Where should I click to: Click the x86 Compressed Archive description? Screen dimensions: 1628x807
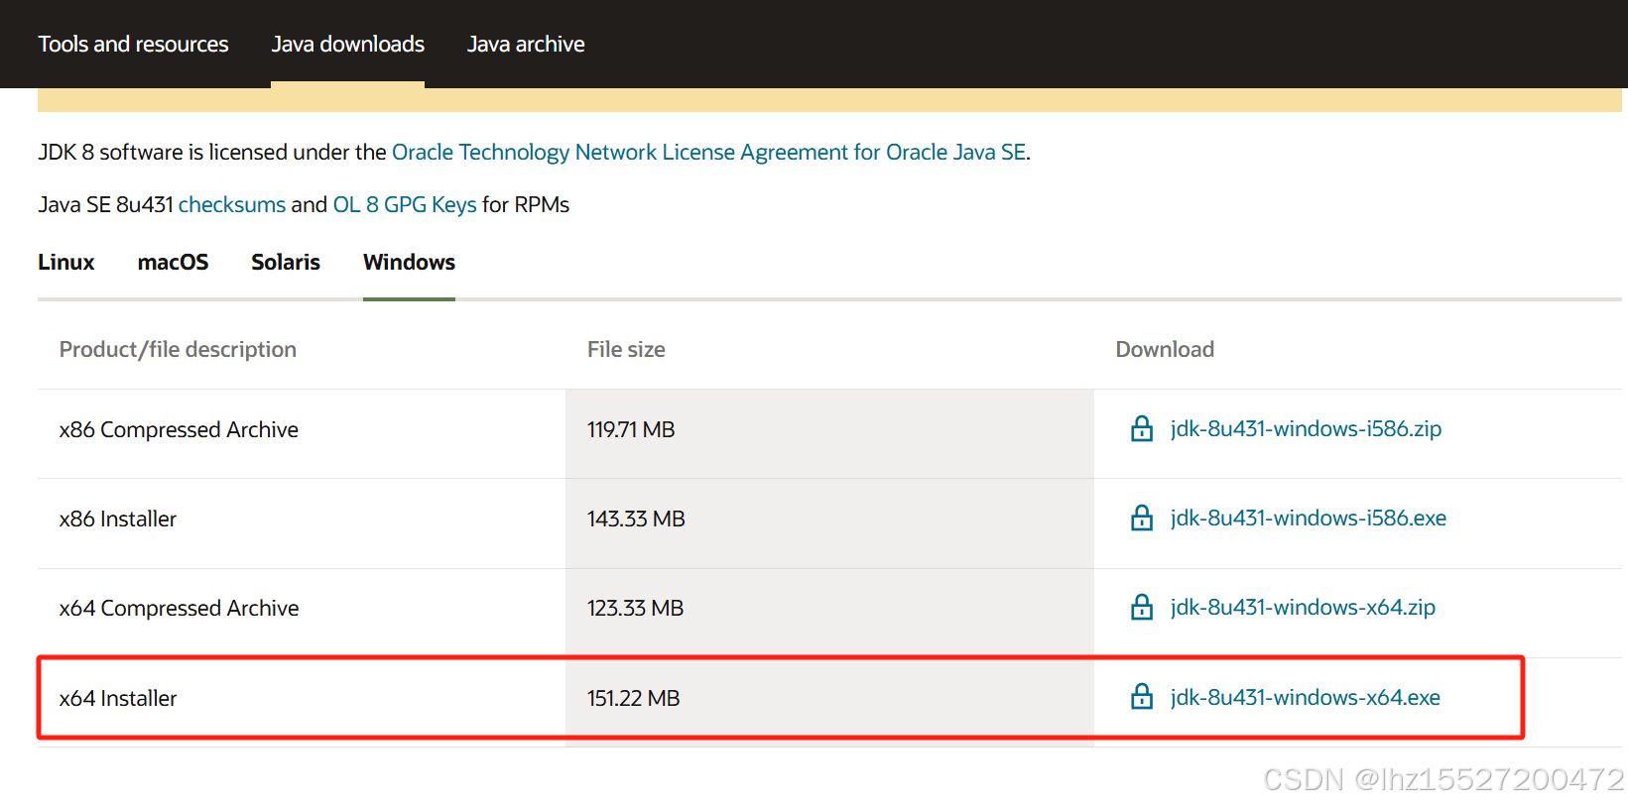tap(179, 429)
